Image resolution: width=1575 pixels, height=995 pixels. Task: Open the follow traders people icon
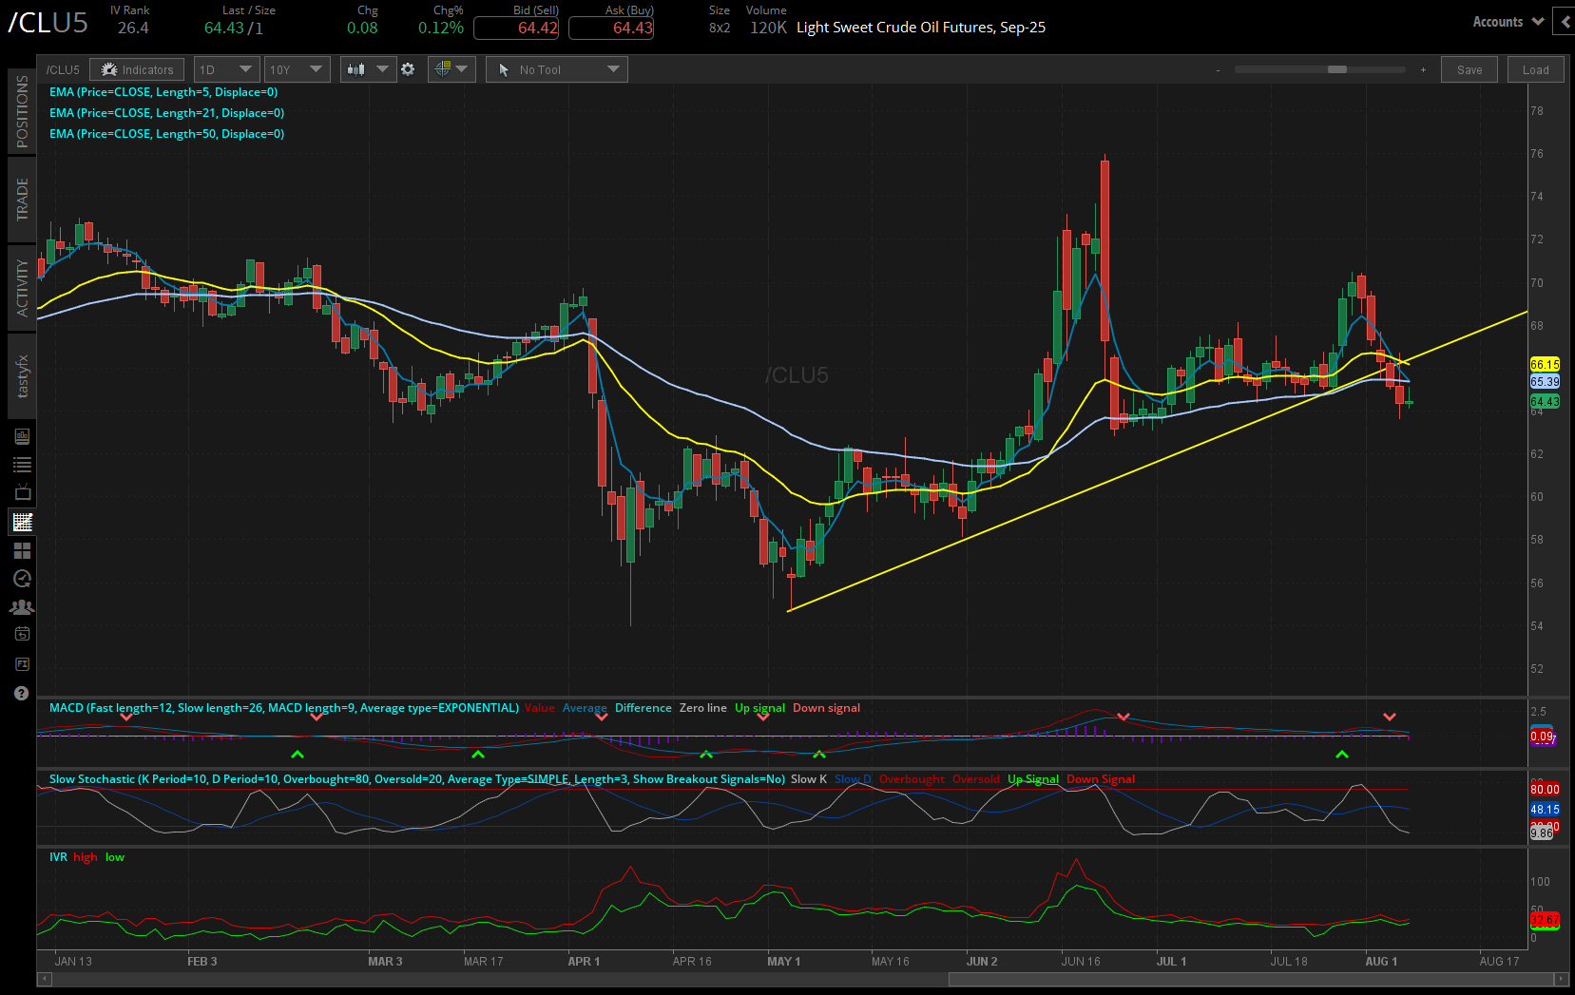[x=21, y=606]
